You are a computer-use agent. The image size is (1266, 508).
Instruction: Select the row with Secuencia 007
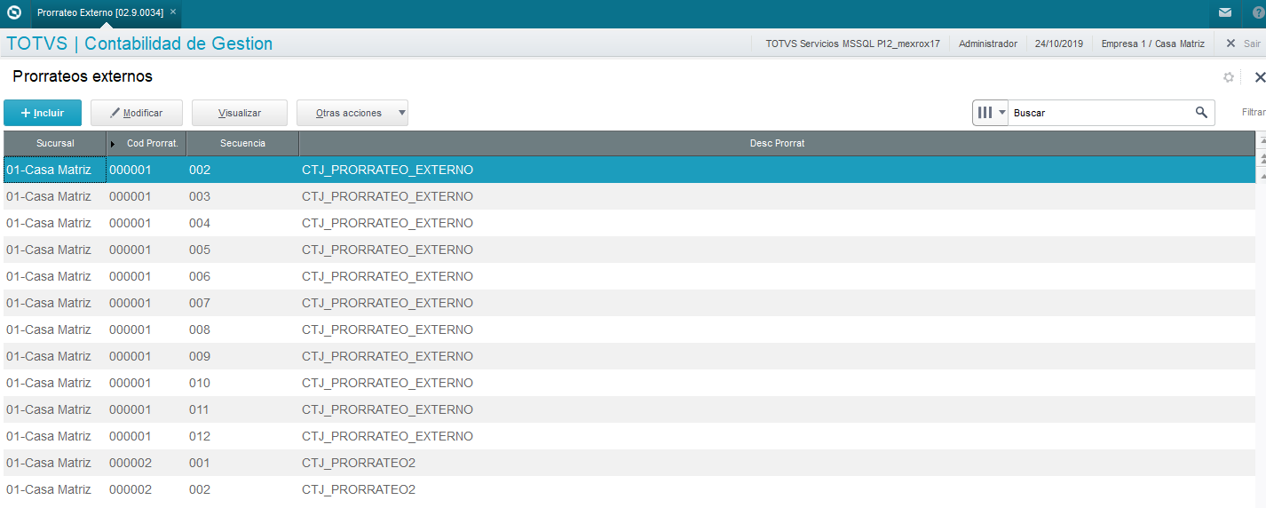[x=629, y=303]
